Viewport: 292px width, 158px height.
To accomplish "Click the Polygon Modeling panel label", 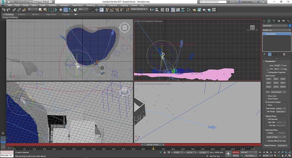I will click(x=10, y=17).
